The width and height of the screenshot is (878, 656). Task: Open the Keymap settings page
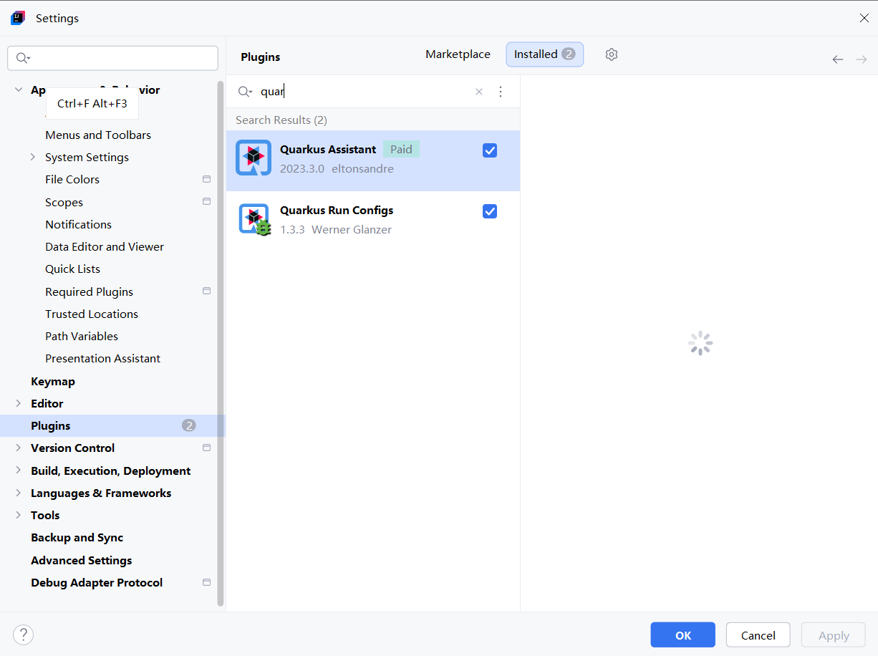point(53,381)
